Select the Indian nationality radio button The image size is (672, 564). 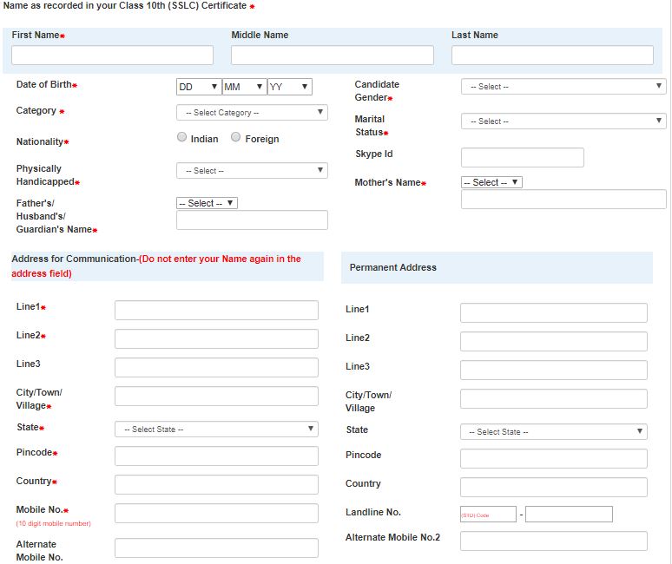tap(181, 137)
